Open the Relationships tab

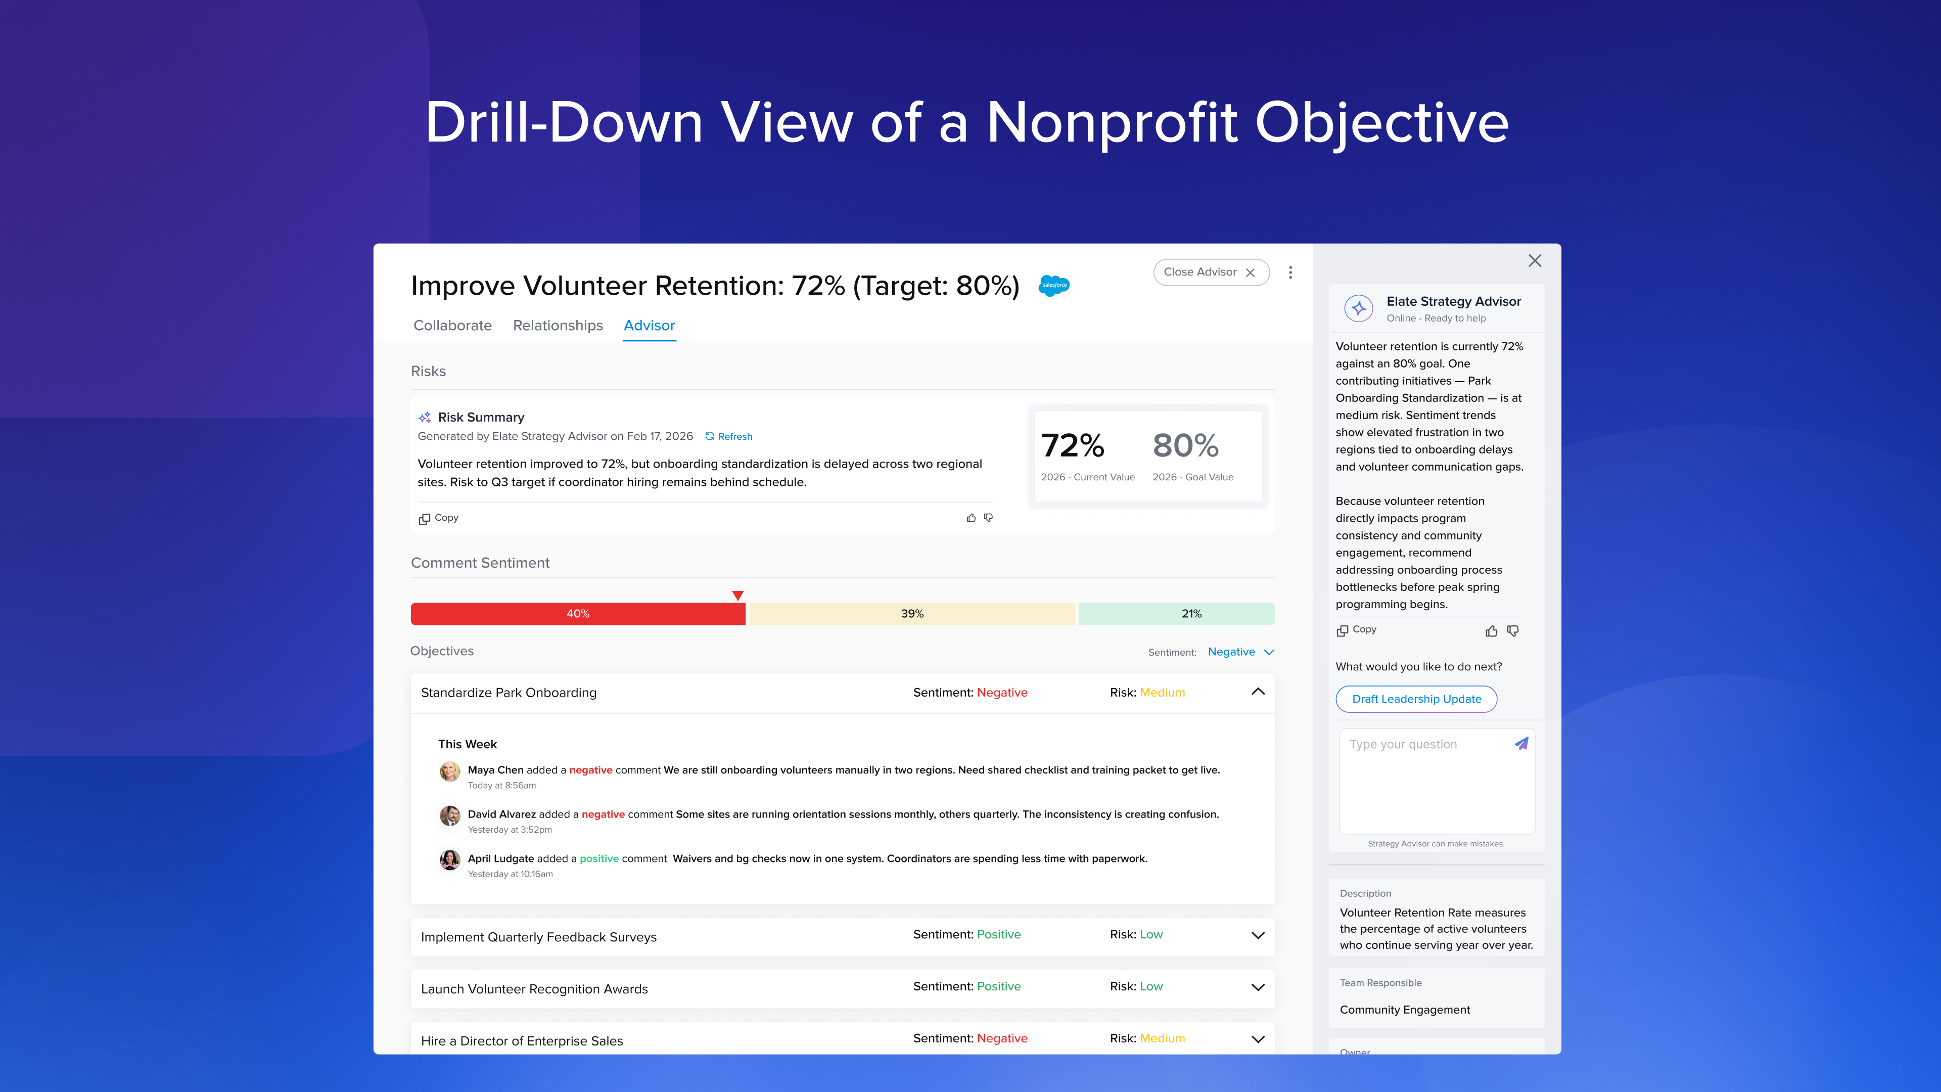(558, 326)
